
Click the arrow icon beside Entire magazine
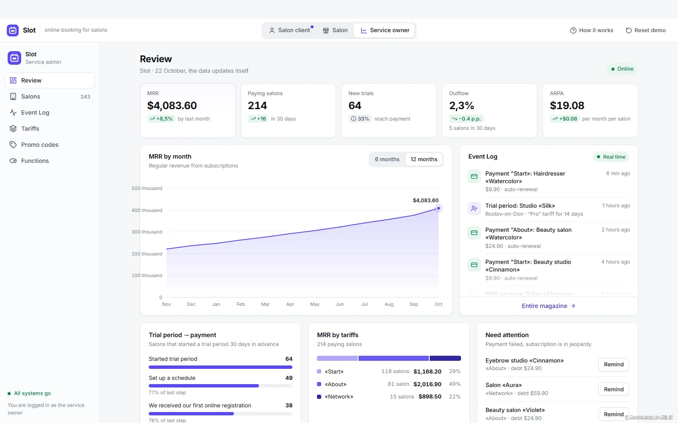[573, 306]
